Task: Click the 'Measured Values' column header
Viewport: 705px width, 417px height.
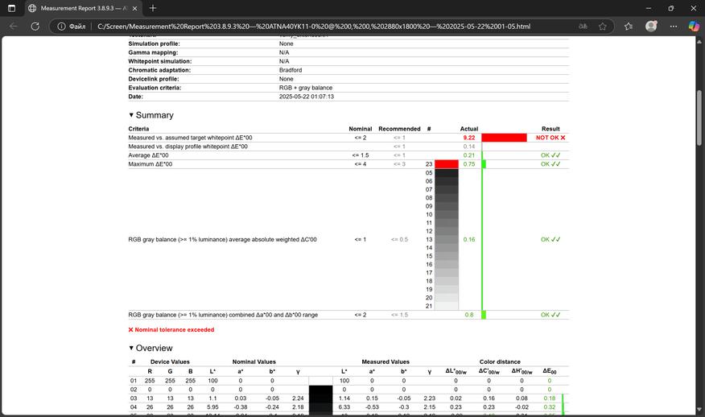Action: 385,361
